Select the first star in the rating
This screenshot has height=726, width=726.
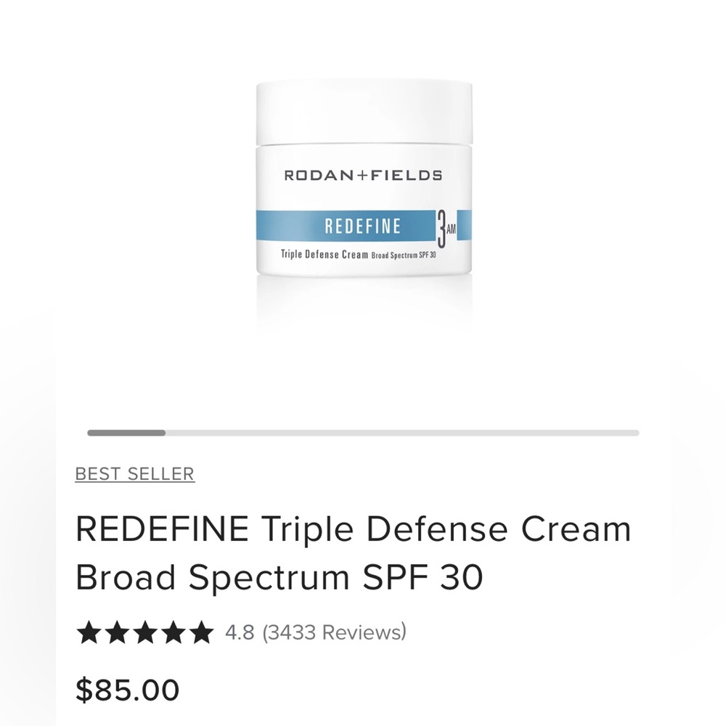89,632
